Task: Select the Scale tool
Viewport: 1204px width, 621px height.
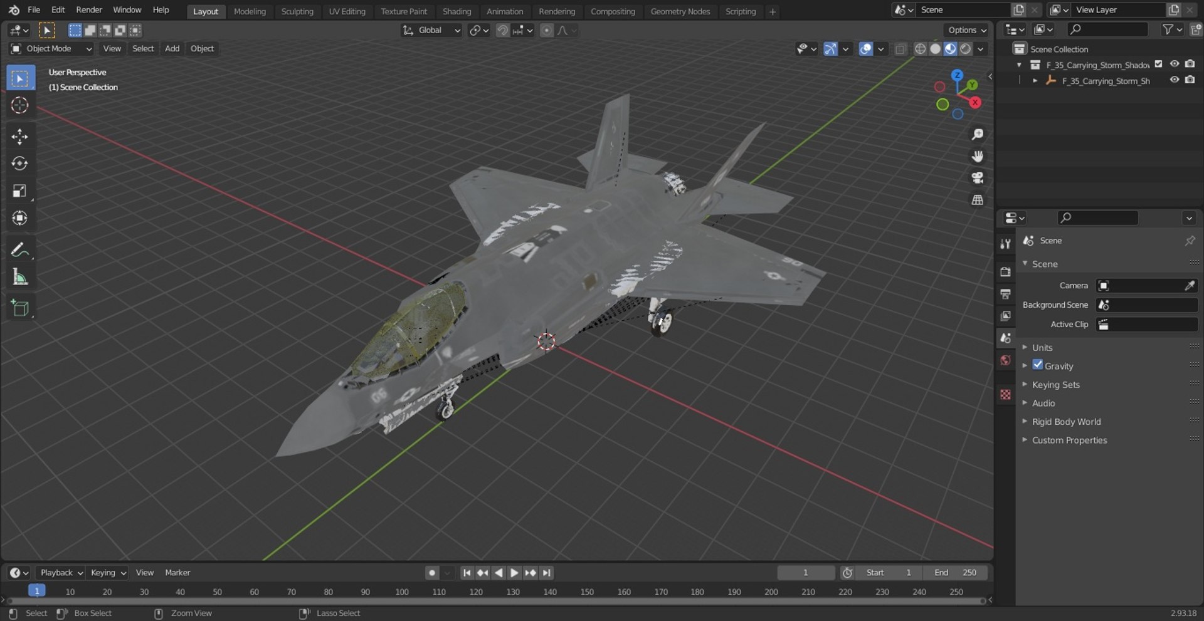Action: [20, 191]
